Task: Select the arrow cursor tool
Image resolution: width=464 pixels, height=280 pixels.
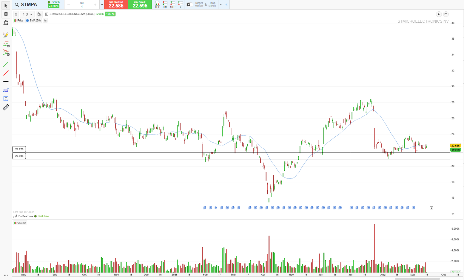Action: coord(6,5)
